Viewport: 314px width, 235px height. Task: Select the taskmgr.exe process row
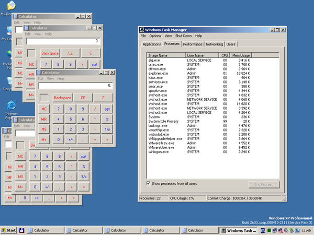coord(199,126)
